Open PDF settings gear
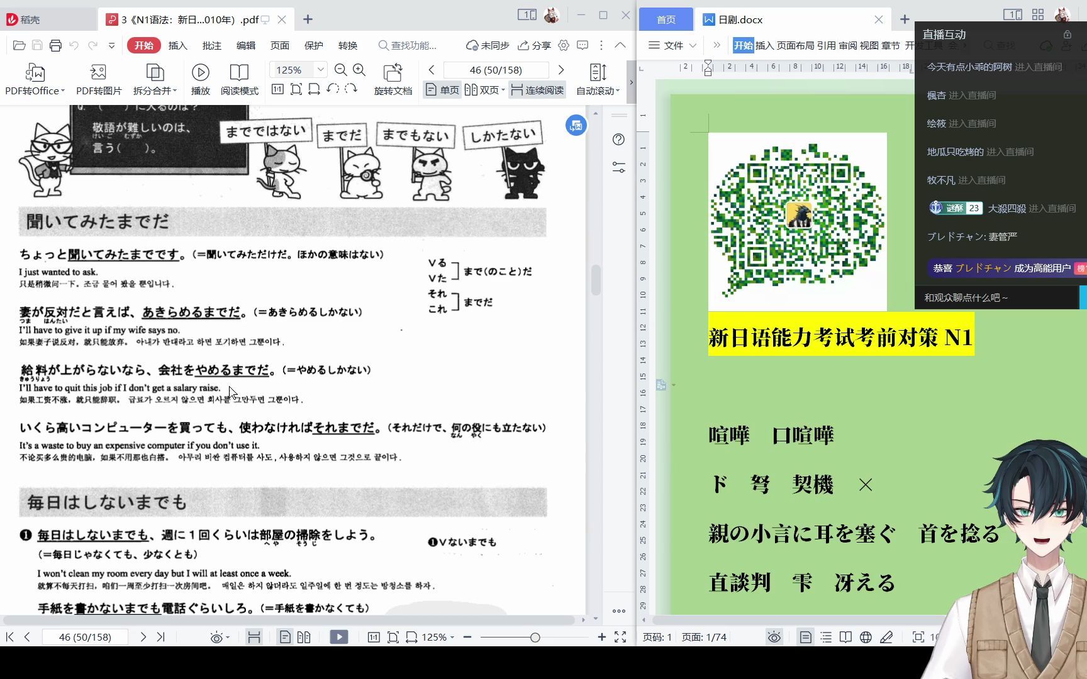Viewport: 1087px width, 679px height. pos(564,45)
